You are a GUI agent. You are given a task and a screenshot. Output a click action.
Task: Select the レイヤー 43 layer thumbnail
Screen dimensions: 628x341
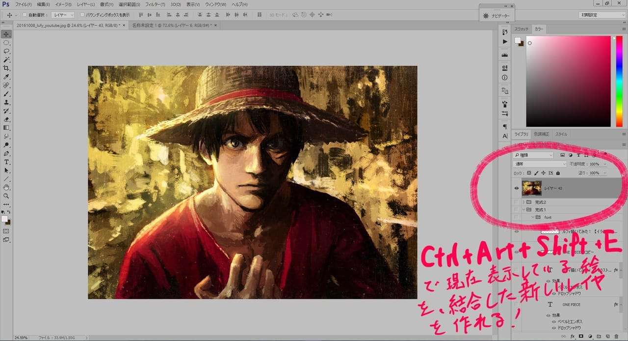(x=531, y=188)
